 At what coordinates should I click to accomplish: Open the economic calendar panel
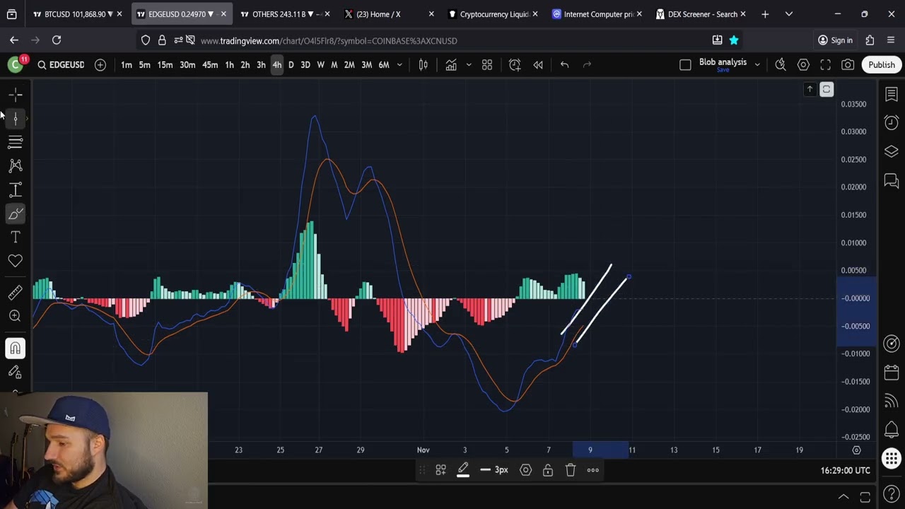(892, 372)
